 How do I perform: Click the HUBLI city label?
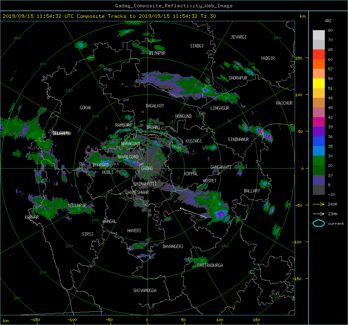point(108,172)
